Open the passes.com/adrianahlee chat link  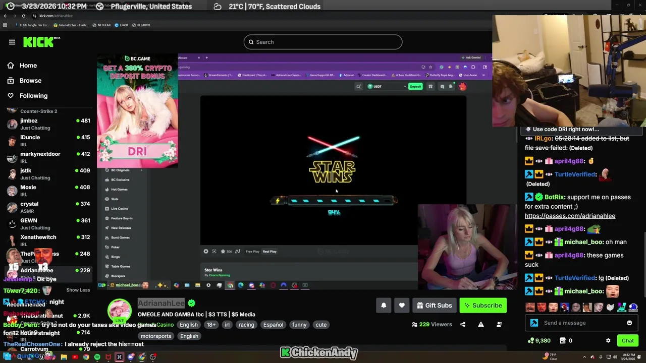click(x=570, y=216)
